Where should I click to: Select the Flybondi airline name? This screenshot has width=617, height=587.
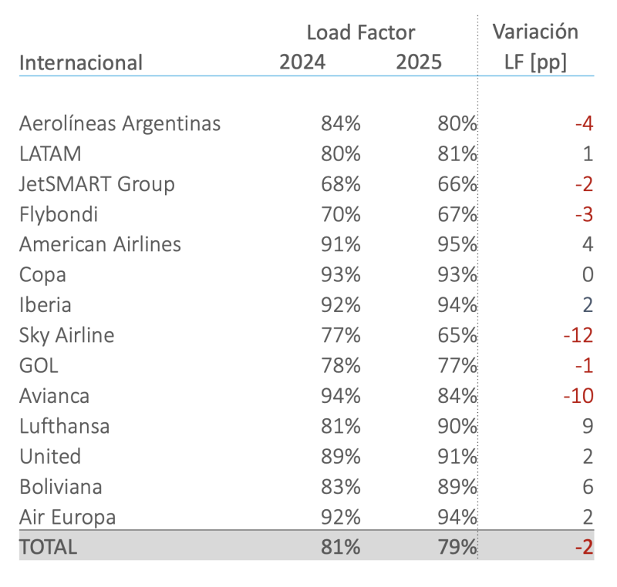59,214
